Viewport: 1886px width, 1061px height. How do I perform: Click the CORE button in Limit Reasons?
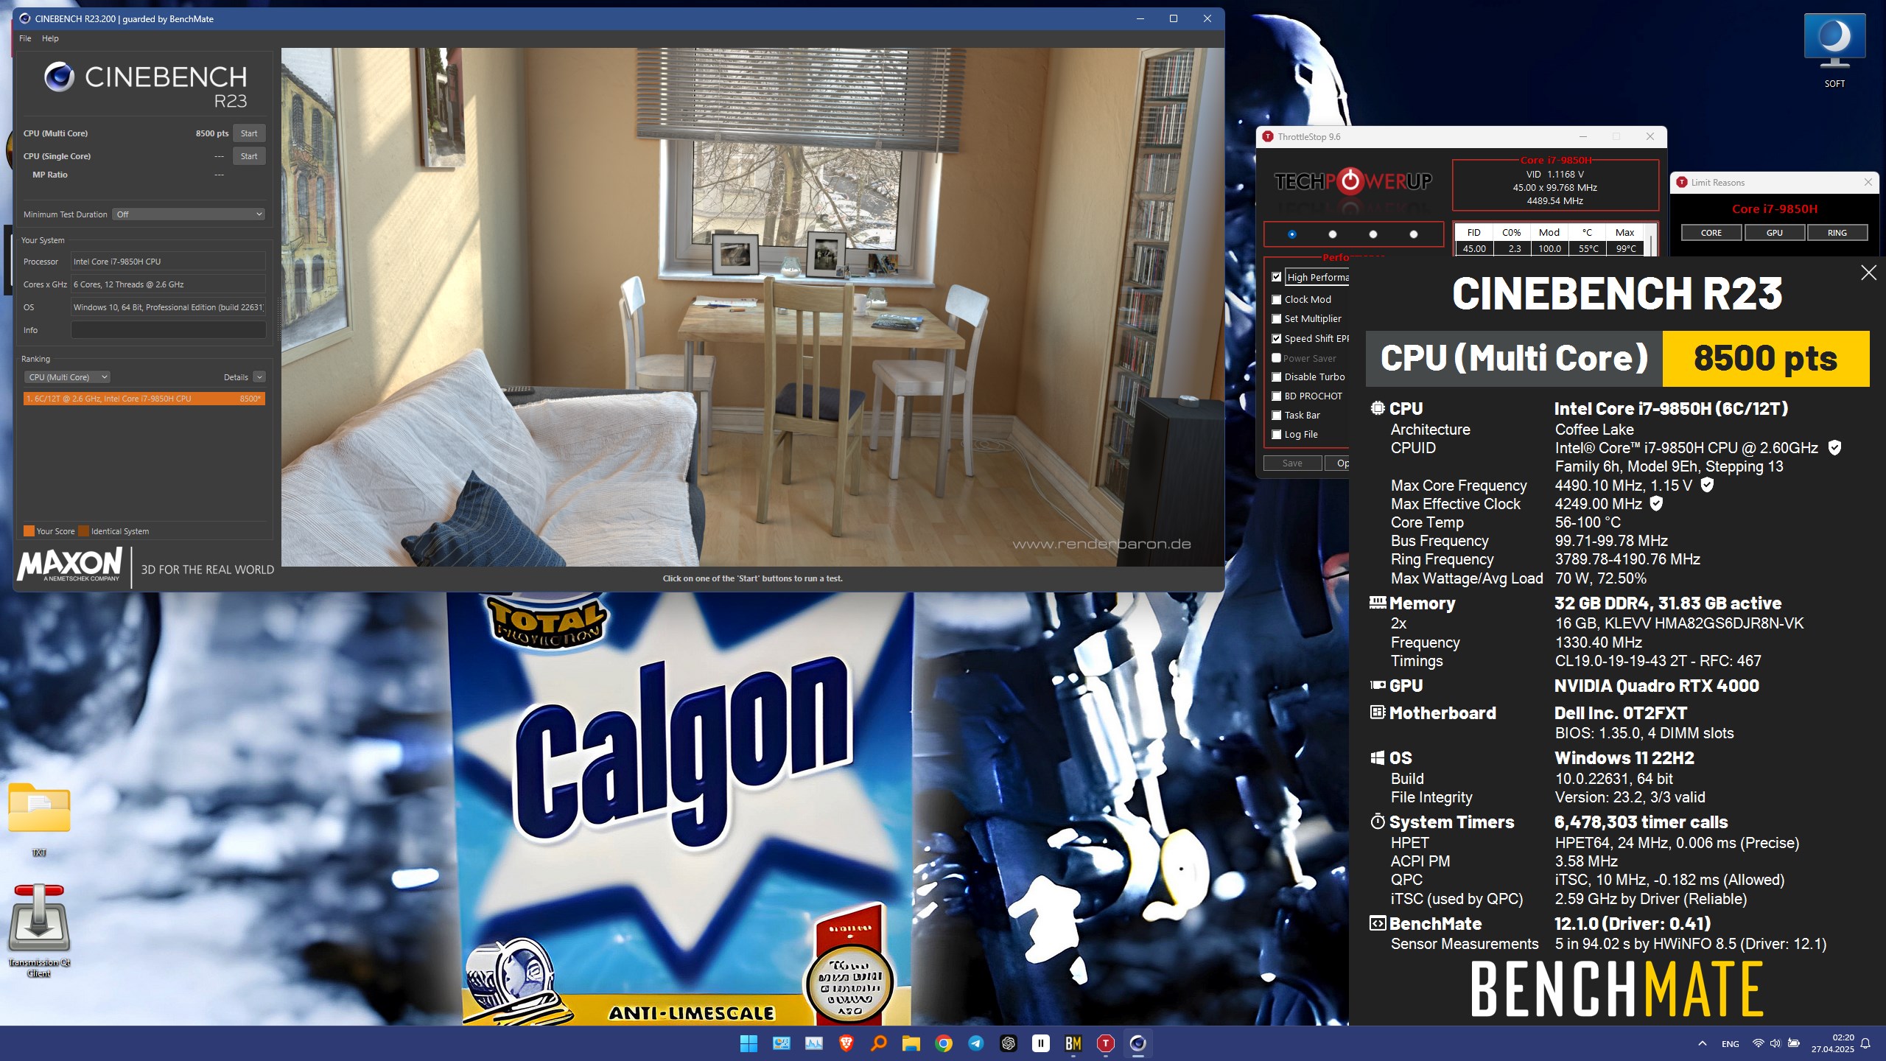(1711, 233)
